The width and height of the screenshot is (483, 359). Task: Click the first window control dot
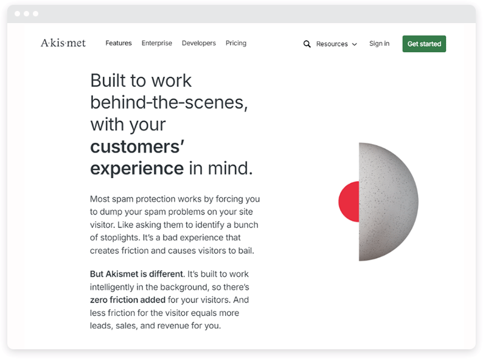tap(18, 13)
